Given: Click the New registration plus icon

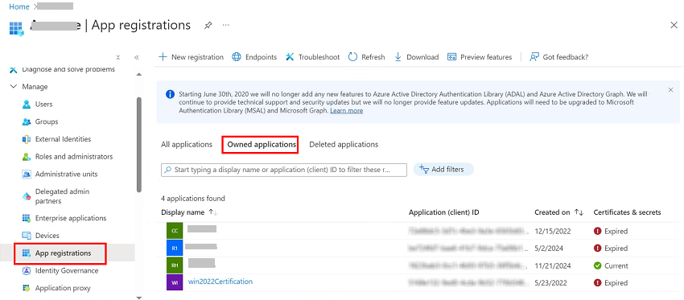Looking at the screenshot, I should (x=163, y=57).
